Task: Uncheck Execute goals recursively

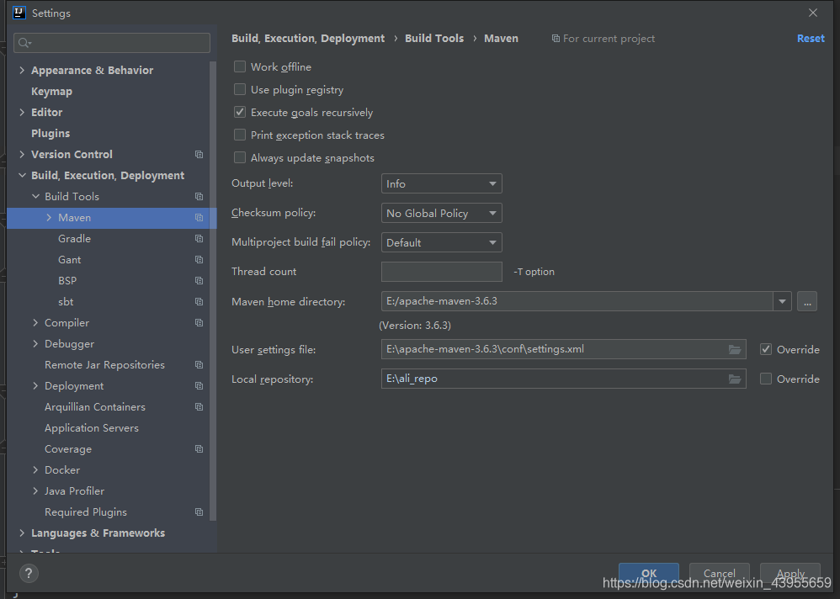Action: tap(240, 112)
